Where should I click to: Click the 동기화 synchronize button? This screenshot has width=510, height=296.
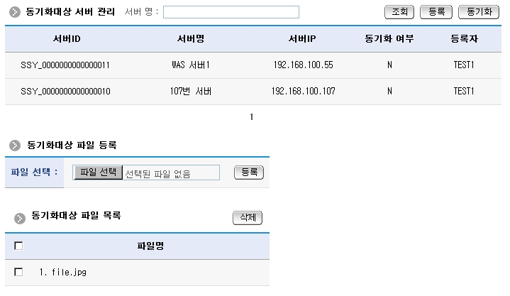(x=479, y=12)
